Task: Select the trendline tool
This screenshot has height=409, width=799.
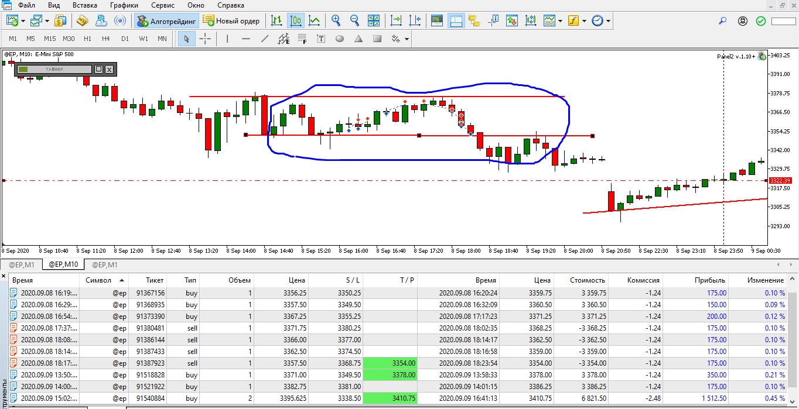Action: [x=265, y=39]
